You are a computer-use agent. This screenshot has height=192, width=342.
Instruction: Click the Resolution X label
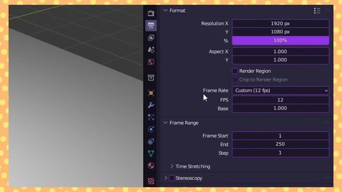[215, 23]
